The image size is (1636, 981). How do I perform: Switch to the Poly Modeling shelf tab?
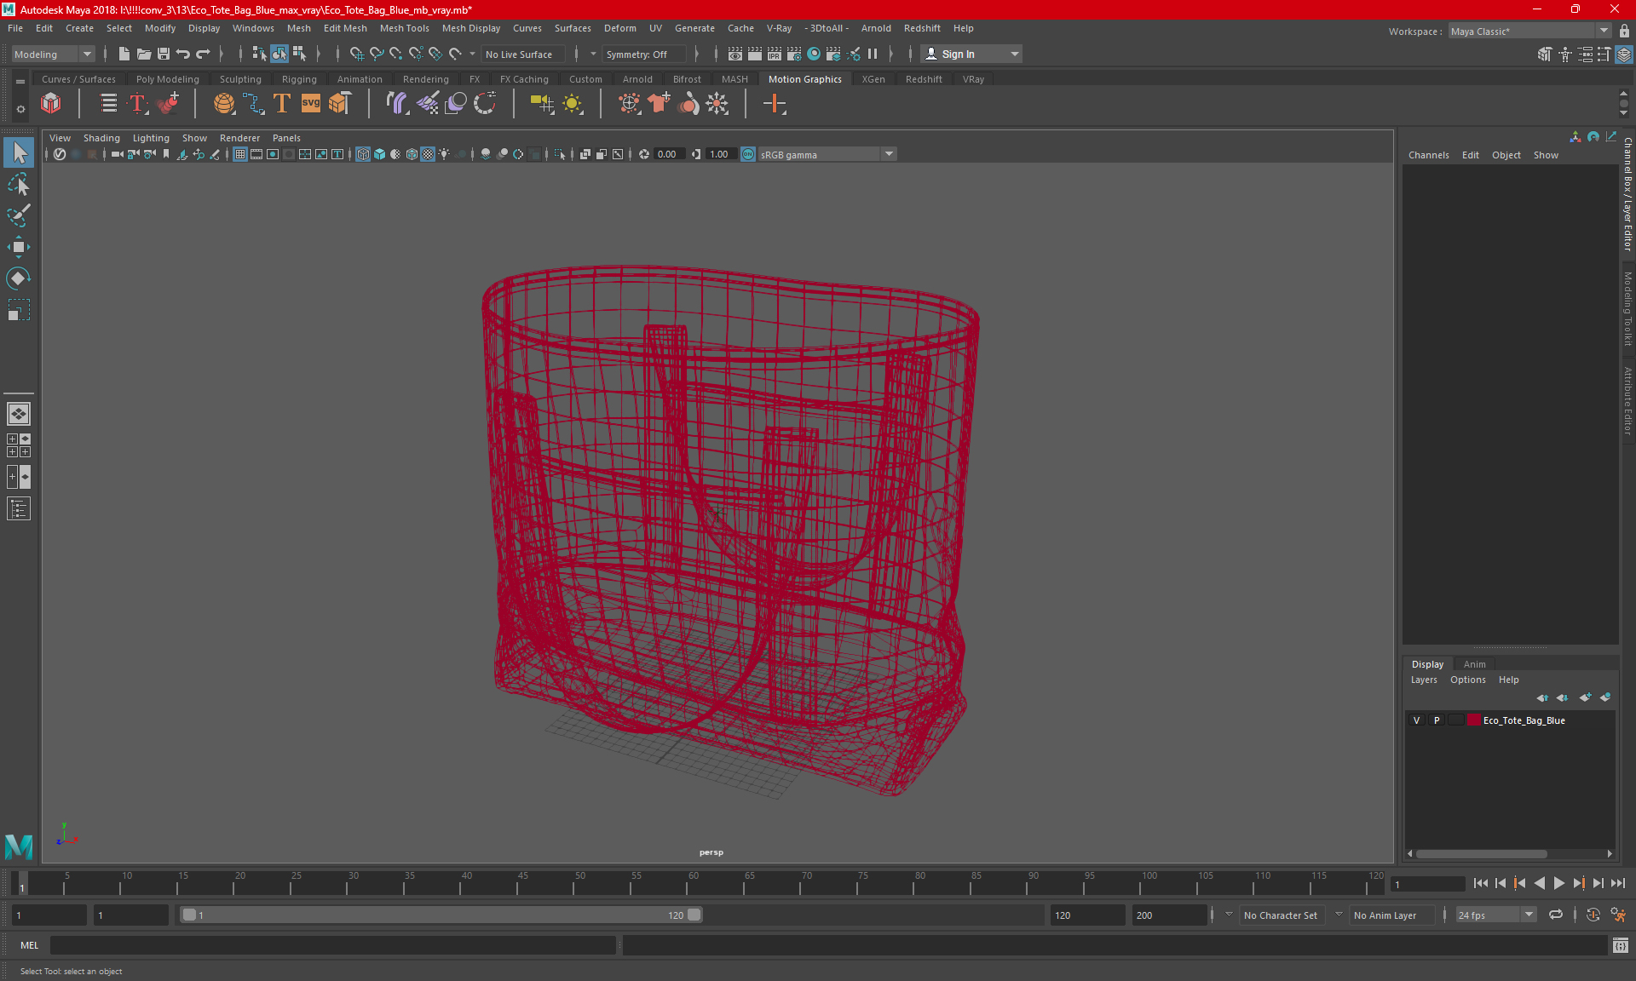(x=167, y=79)
